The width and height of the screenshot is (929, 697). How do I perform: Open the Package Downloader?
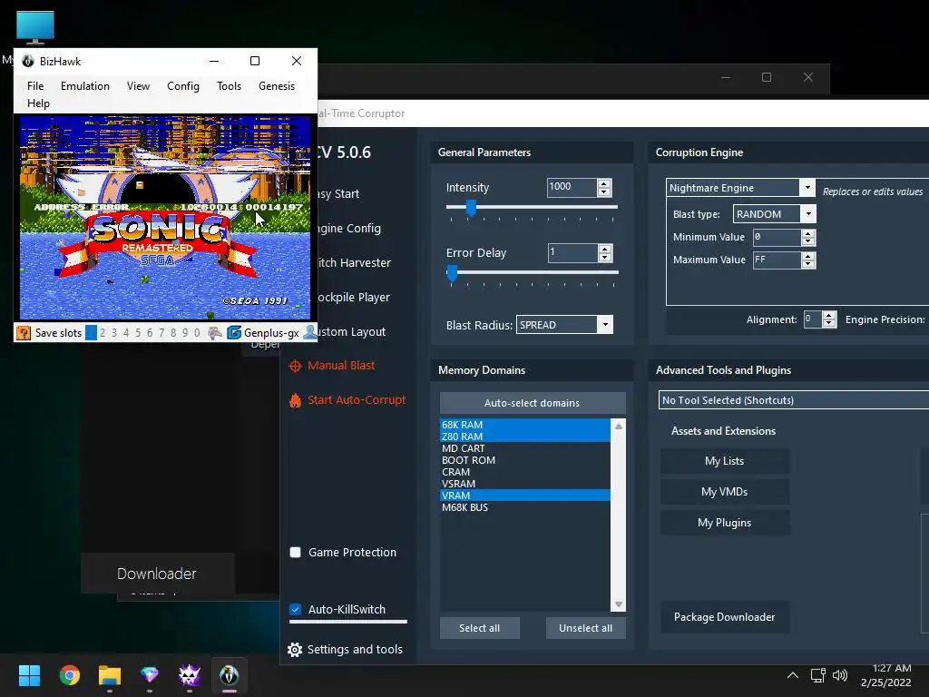tap(724, 617)
